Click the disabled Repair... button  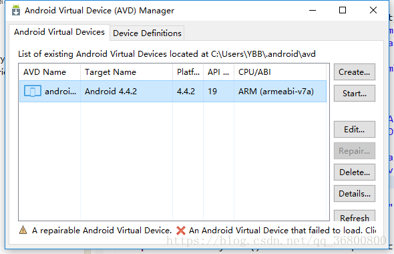355,150
